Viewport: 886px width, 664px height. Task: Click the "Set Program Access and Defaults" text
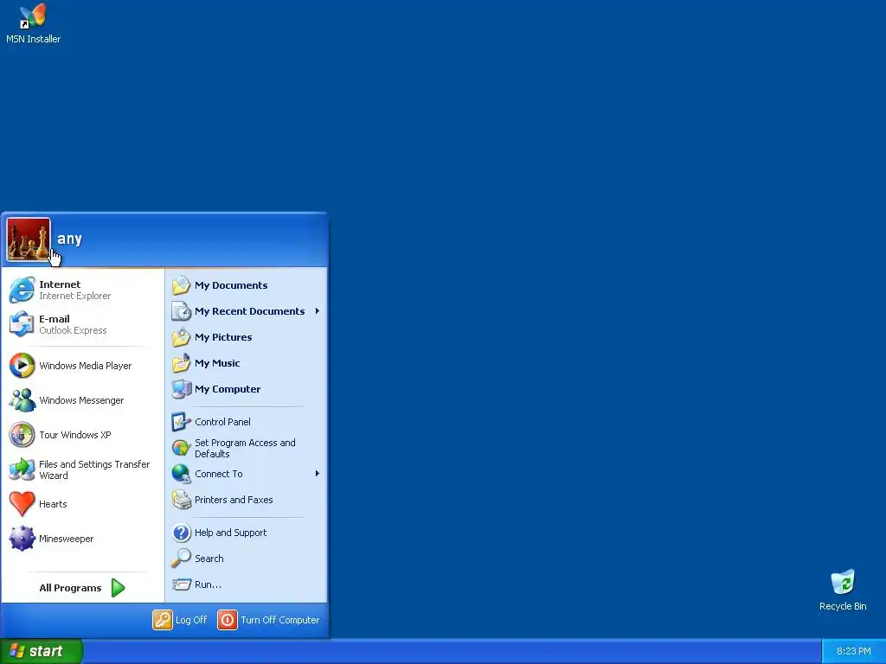[245, 449]
